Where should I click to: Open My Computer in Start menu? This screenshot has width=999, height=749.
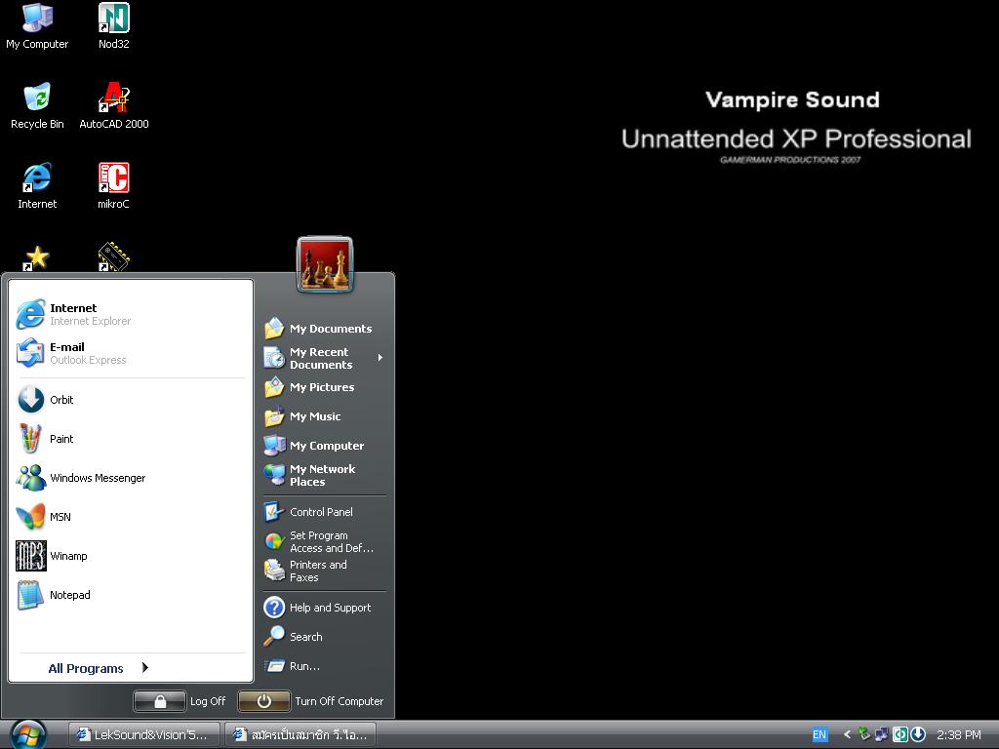(x=324, y=446)
